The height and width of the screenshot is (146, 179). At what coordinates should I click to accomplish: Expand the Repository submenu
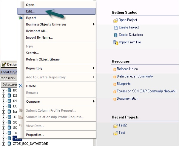[34, 68]
